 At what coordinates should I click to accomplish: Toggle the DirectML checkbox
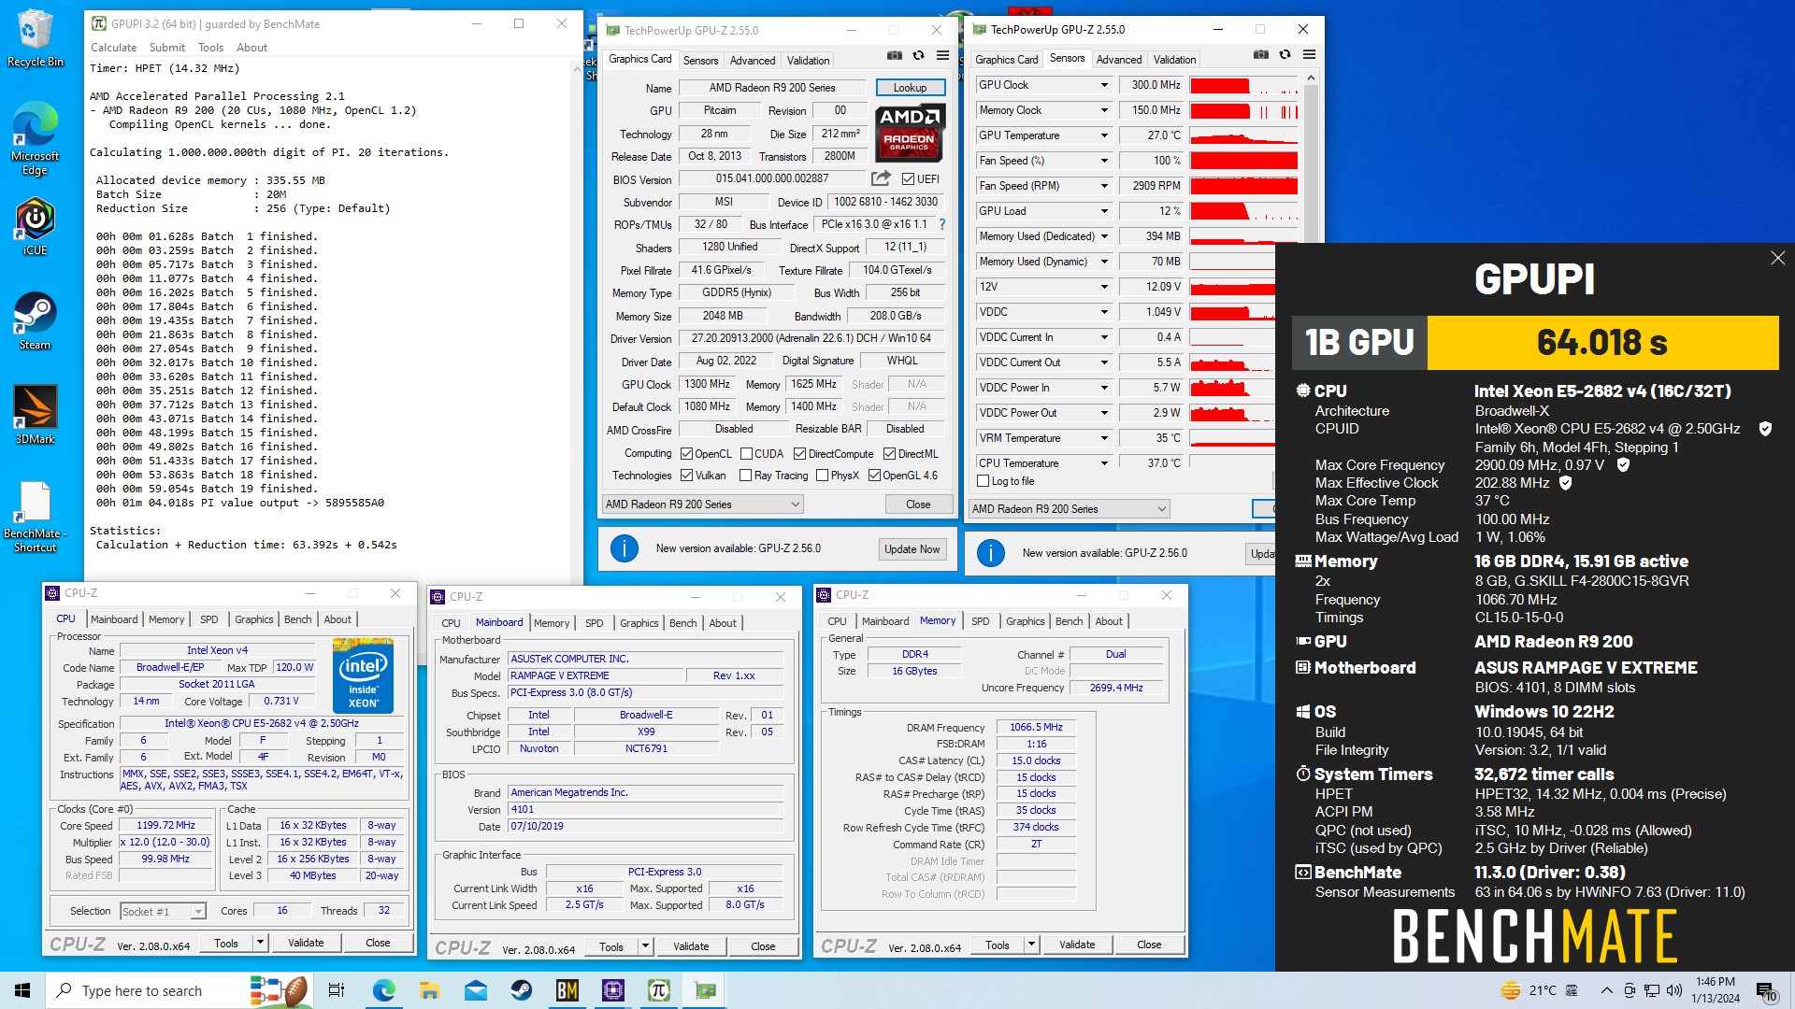click(889, 454)
